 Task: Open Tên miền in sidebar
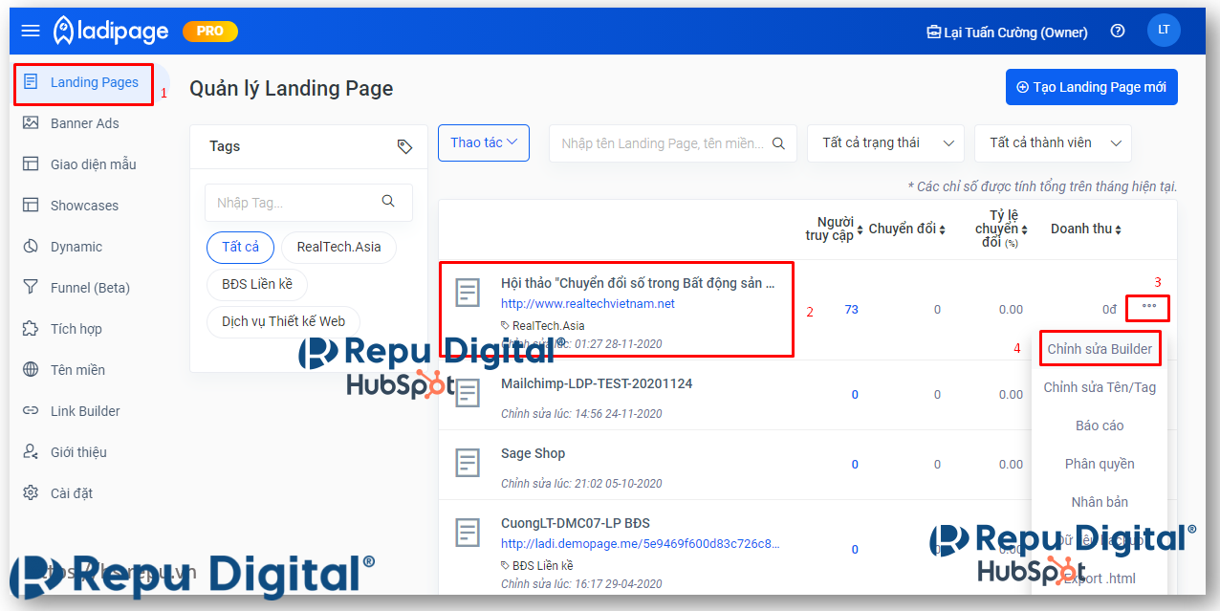coord(77,370)
